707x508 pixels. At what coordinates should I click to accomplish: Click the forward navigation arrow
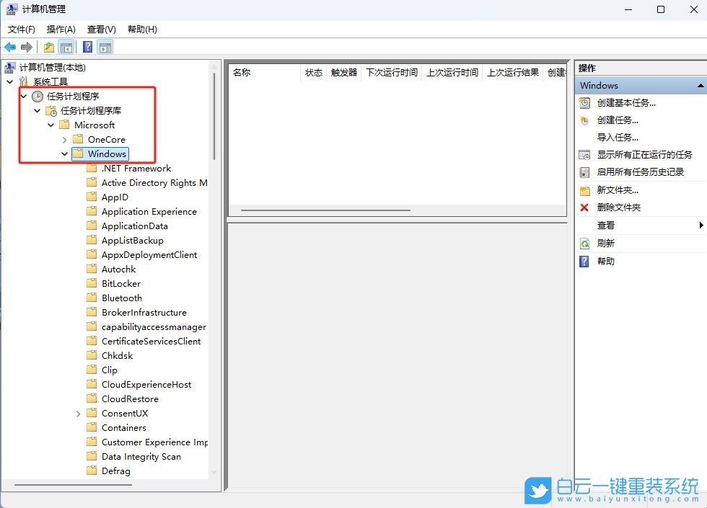26,46
